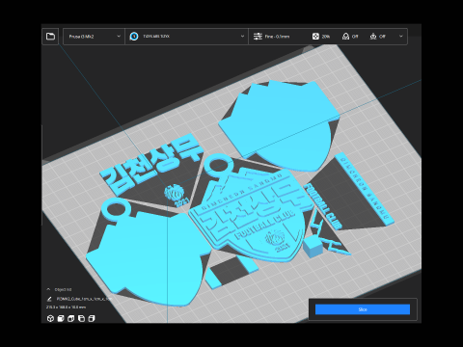Viewport: 463px width, 347px height.
Task: Click the support Off icon
Action: 345,37
